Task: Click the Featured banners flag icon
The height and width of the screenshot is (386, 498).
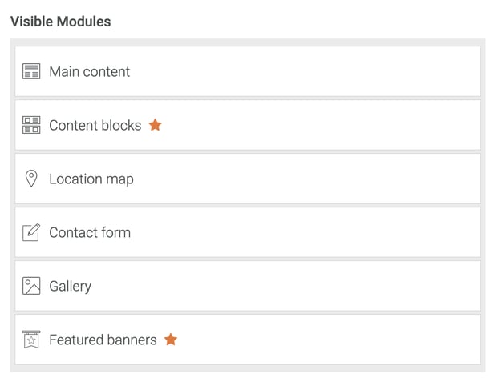Action: click(x=31, y=340)
